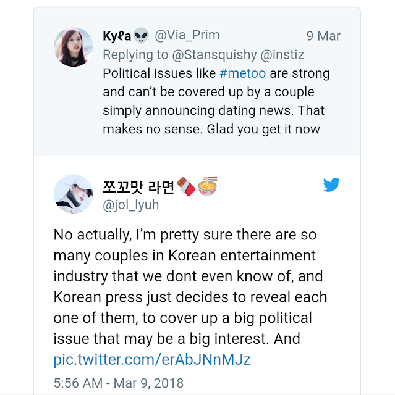Click the Kyla display name

tap(117, 36)
